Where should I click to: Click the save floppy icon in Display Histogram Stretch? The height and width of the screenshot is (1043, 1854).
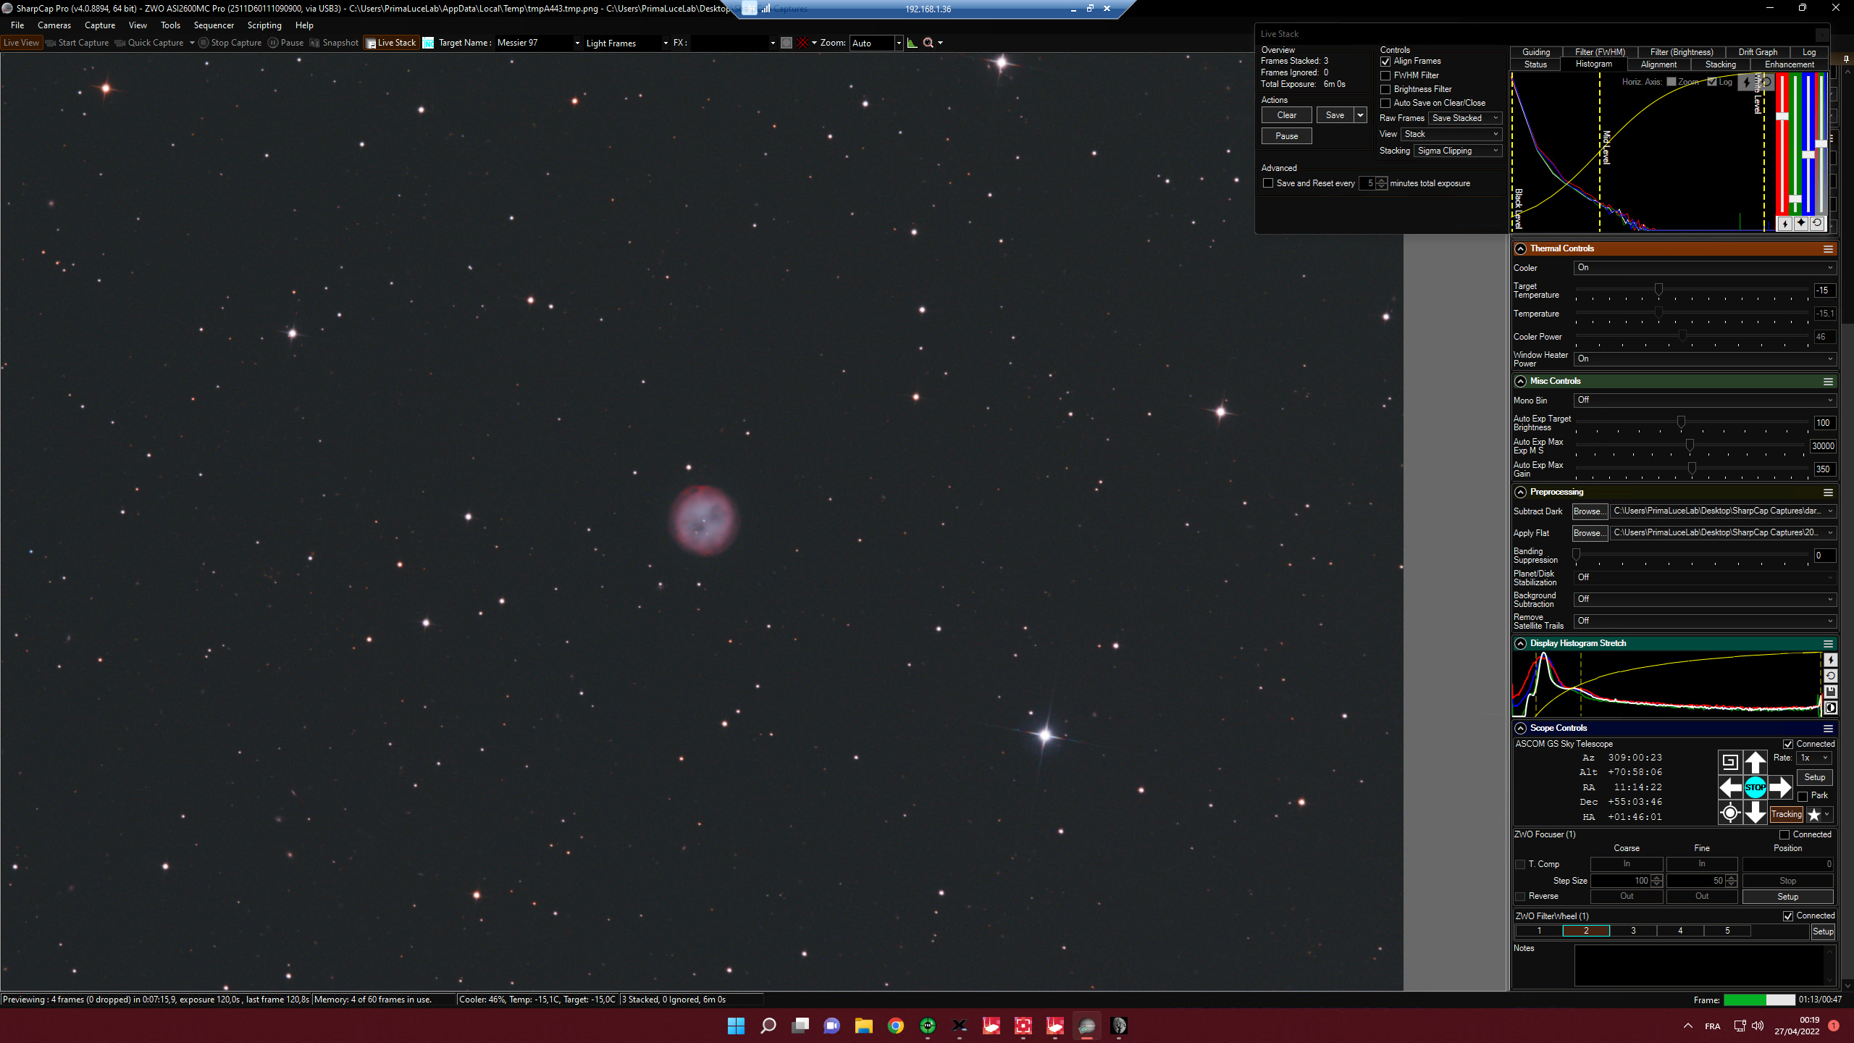coord(1830,692)
